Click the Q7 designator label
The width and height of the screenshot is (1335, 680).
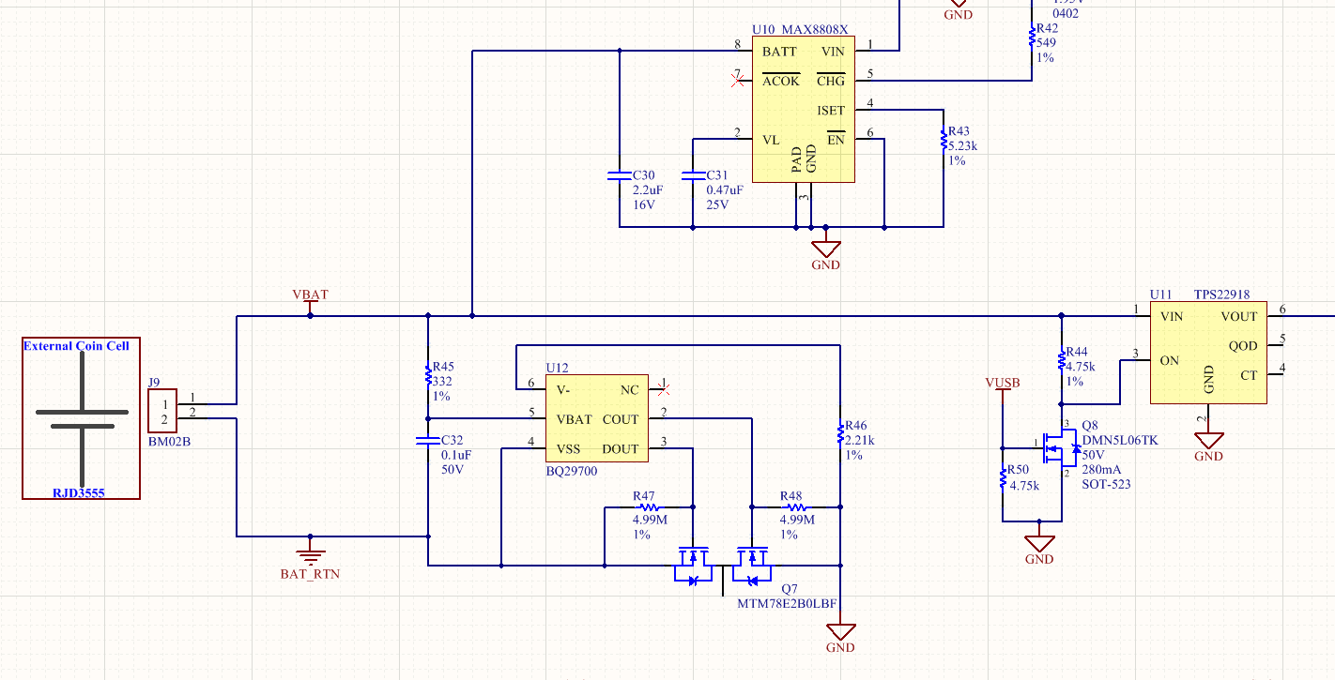click(x=790, y=589)
